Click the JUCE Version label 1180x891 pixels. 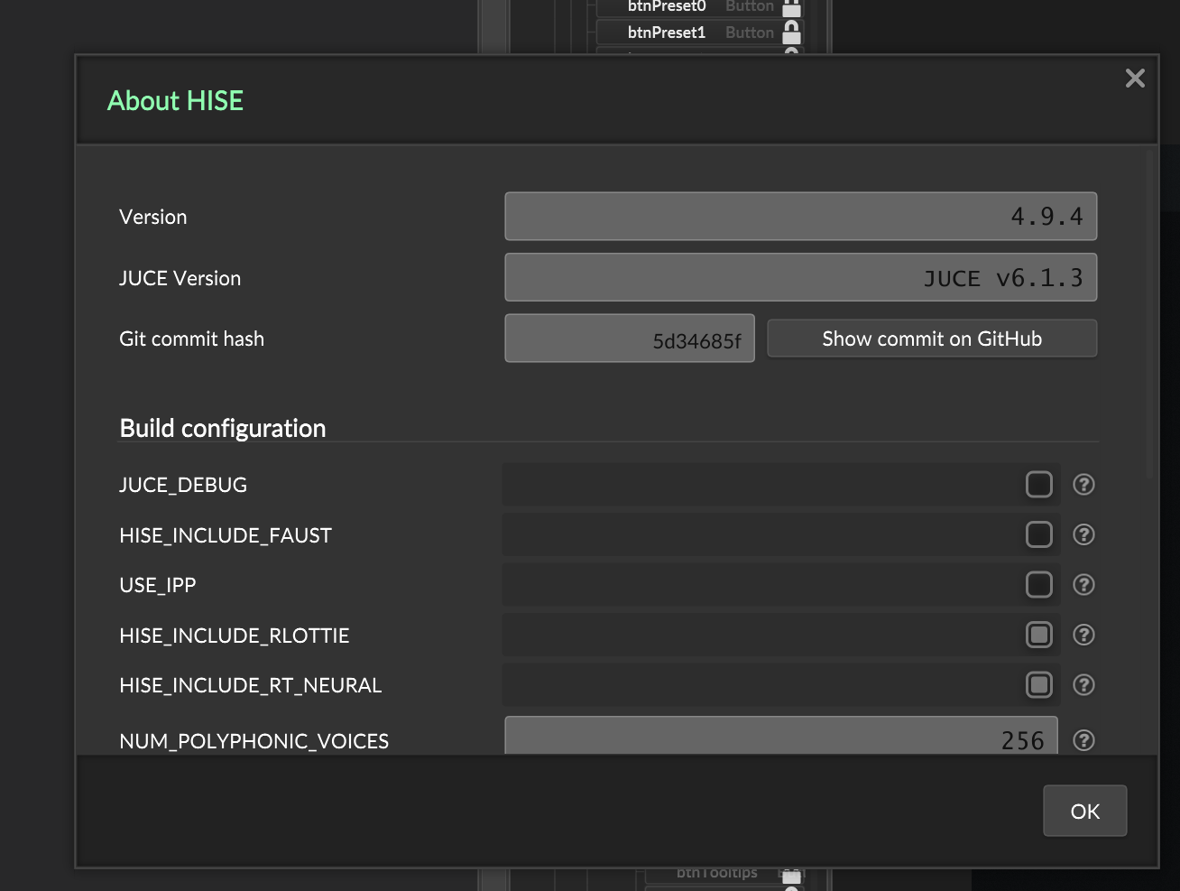click(x=180, y=278)
